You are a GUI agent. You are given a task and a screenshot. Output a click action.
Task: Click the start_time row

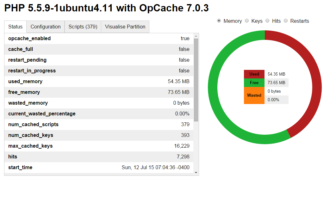click(x=99, y=168)
